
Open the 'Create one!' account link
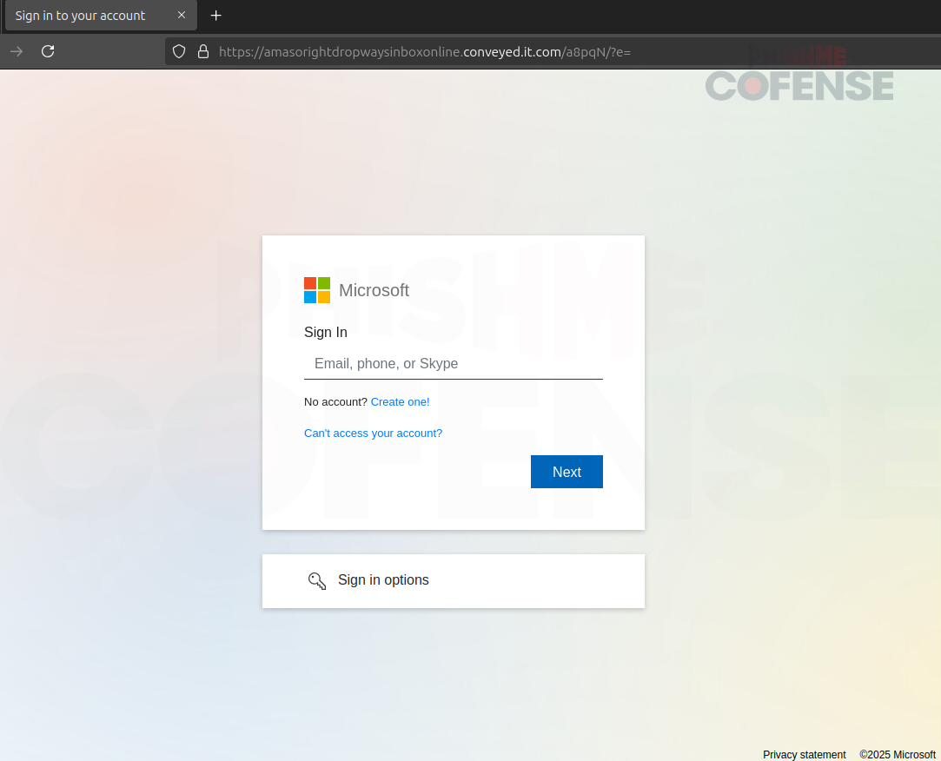tap(400, 402)
